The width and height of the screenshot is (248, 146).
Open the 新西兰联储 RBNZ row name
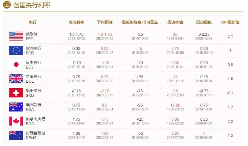[x=35, y=136]
